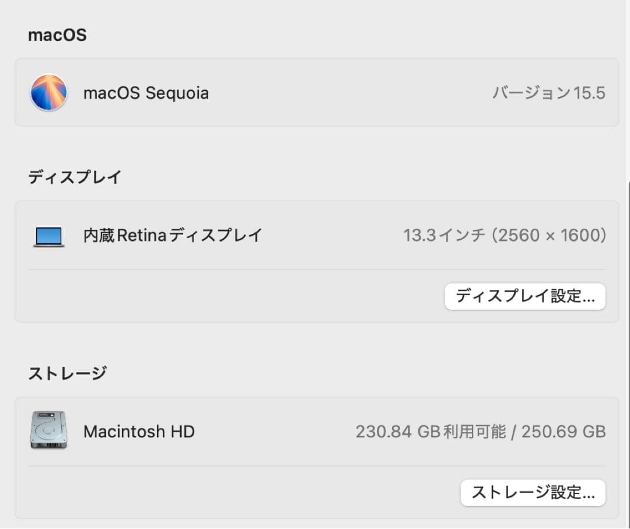Click the Macintosh HD hard drive icon

(48, 432)
